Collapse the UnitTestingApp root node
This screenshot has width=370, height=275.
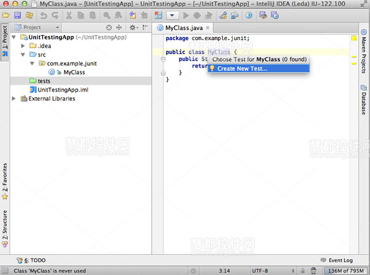click(14, 37)
